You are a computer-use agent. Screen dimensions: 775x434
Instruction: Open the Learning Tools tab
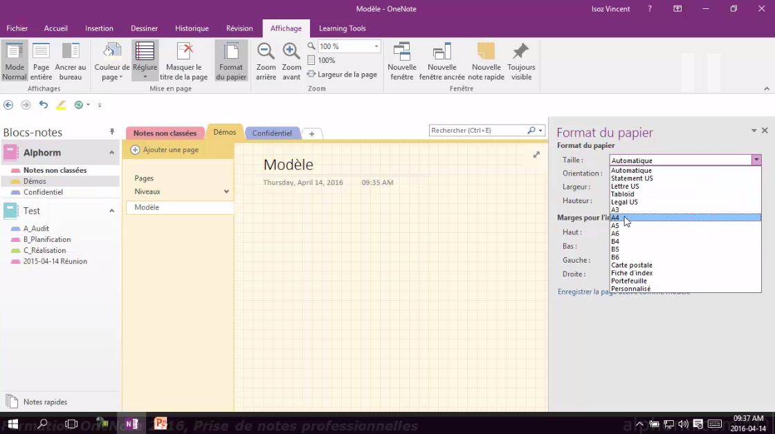click(x=342, y=28)
